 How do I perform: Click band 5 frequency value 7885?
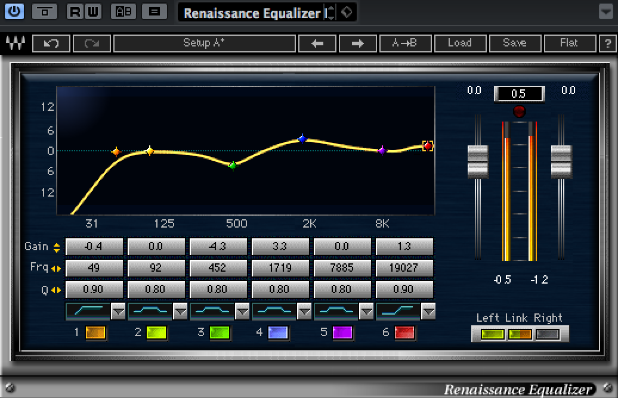coord(342,268)
